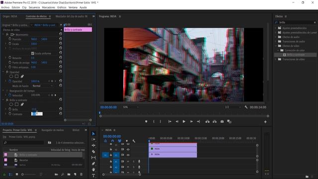Open program monitor zoom level 50% dropdown
The image size is (318, 179).
(131, 107)
